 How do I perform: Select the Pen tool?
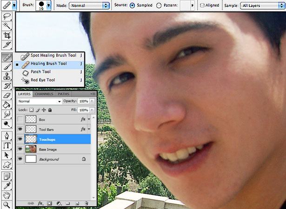(7, 136)
